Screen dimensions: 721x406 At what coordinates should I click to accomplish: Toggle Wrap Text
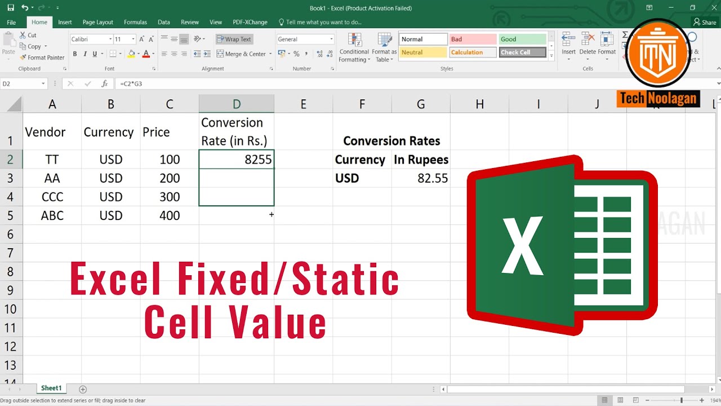point(234,39)
